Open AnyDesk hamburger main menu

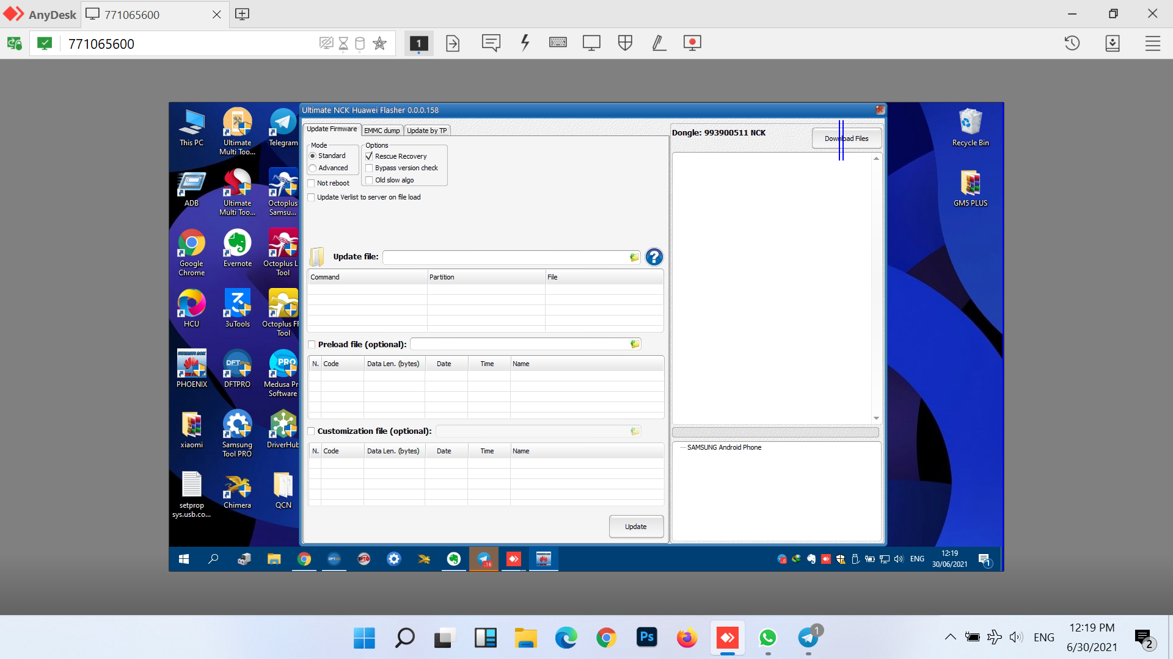[1153, 43]
